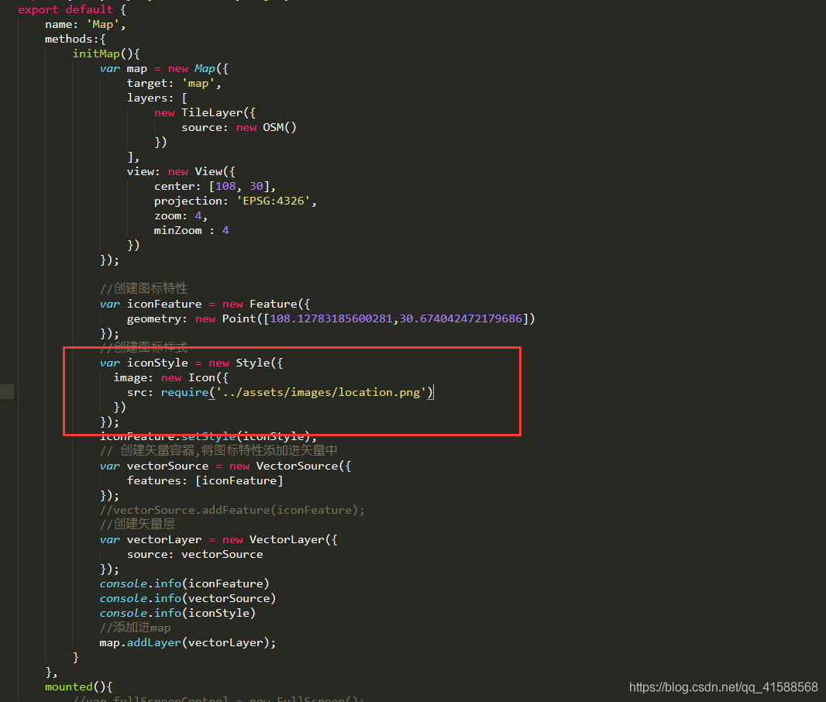Click the 'geometry: new Point' line
Screen dimensions: 826x702
tap(331, 318)
